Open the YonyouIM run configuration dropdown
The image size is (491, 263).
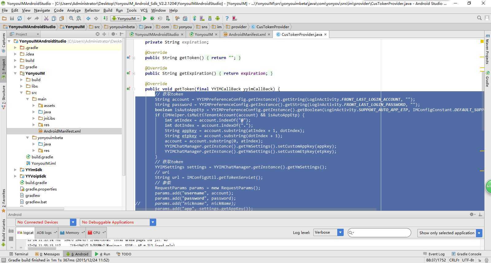126,18
